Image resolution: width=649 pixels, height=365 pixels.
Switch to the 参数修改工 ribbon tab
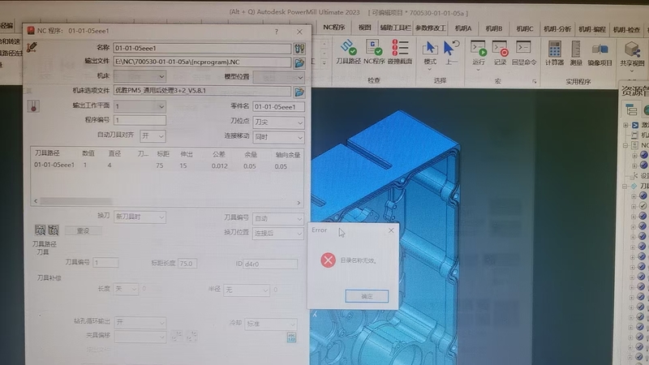[x=431, y=28]
